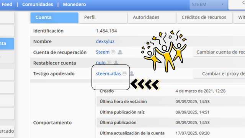Click the Comportamiento section label

[52, 123]
